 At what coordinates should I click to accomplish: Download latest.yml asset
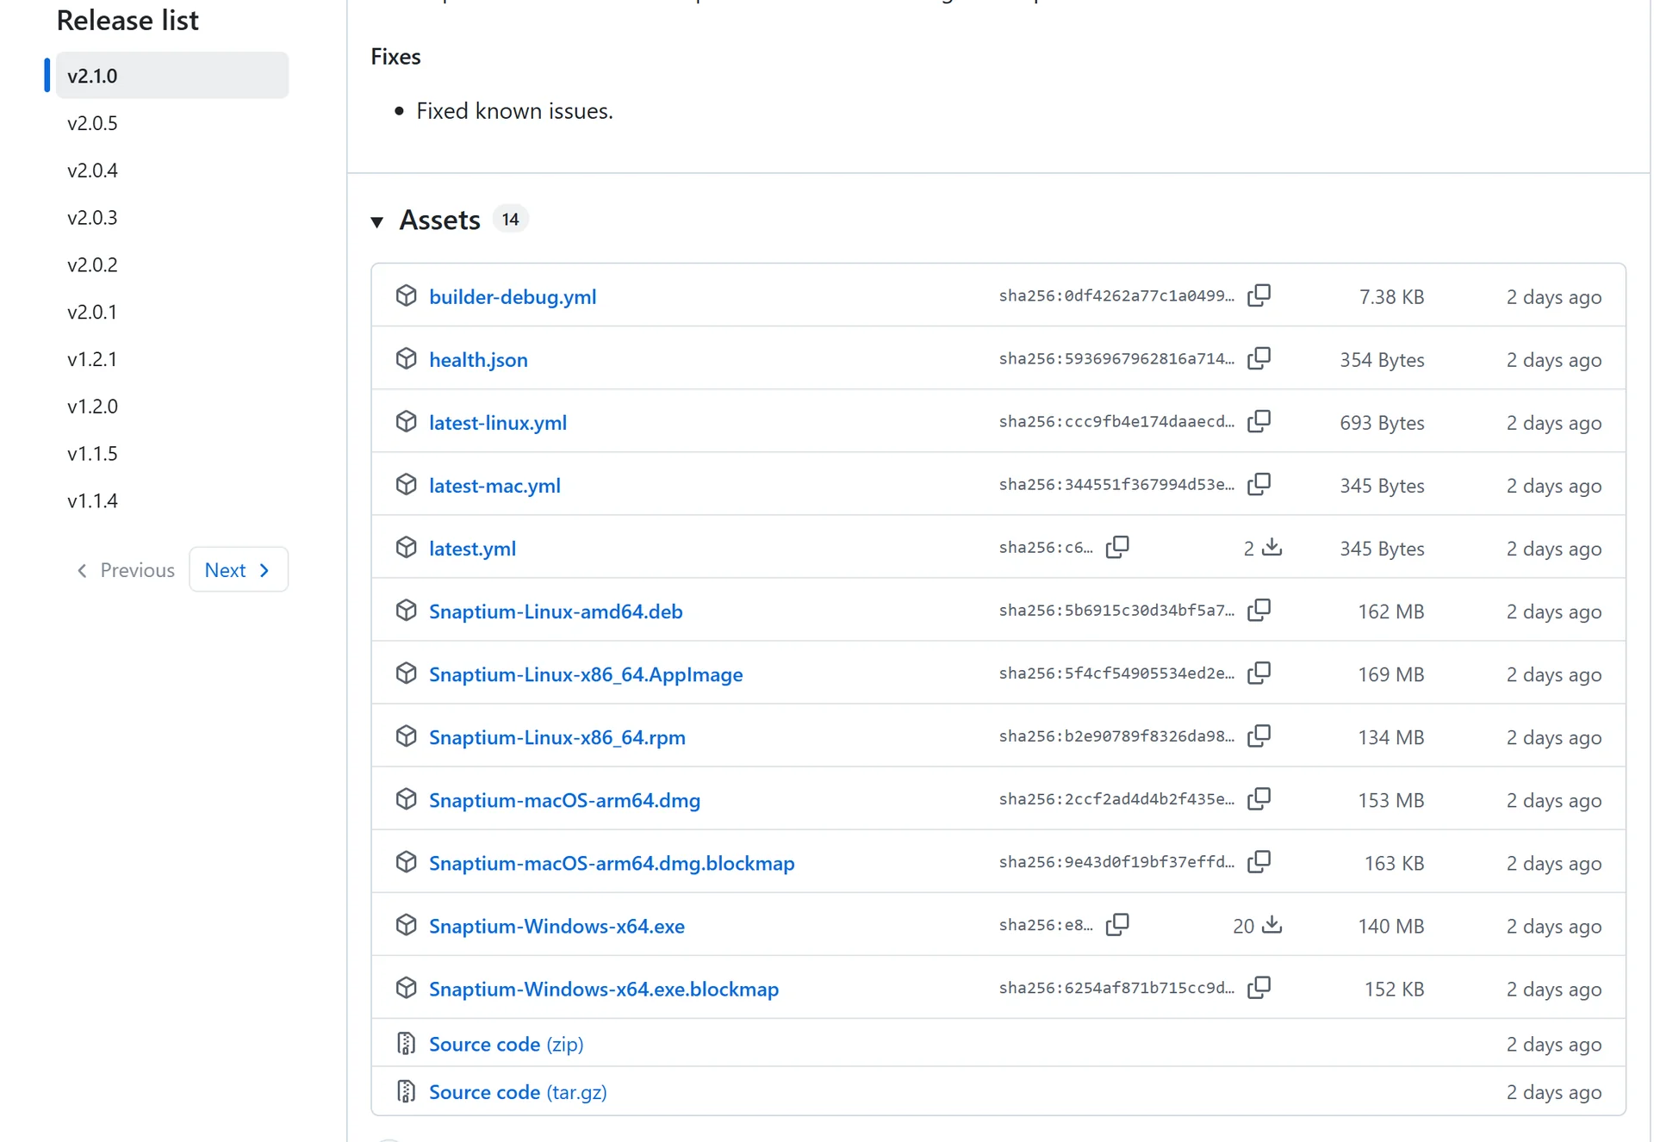pos(472,548)
